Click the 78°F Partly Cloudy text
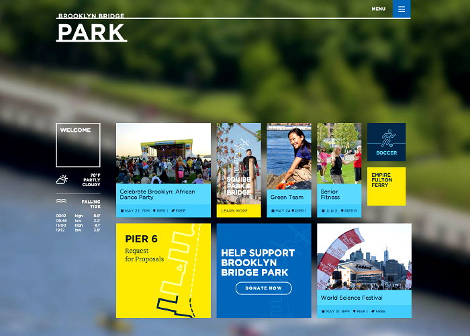This screenshot has height=336, width=470. click(x=91, y=179)
